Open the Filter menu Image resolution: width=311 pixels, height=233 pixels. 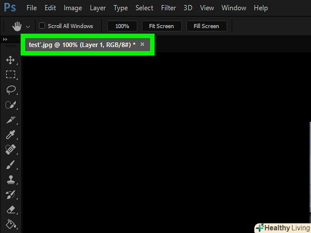168,8
